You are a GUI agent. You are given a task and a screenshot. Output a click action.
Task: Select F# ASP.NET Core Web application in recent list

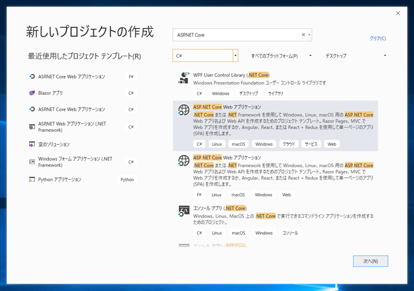[x=71, y=77]
